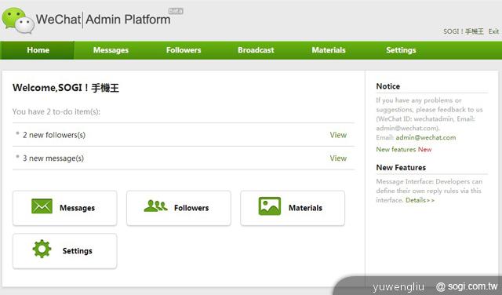Switch to the Messages nav tab
Viewport: 502px width, 295px height.
coord(111,50)
